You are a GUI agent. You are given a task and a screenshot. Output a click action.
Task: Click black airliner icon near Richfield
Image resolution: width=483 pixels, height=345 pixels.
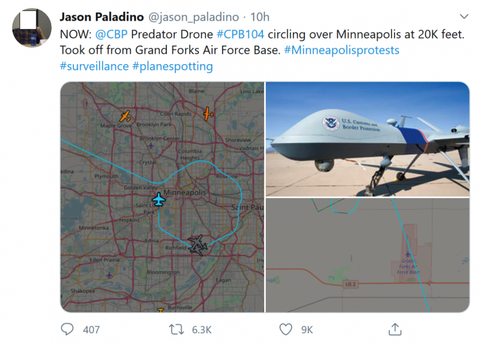click(x=197, y=244)
